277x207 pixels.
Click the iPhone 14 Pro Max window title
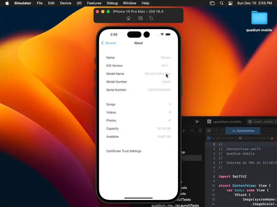[138, 11]
